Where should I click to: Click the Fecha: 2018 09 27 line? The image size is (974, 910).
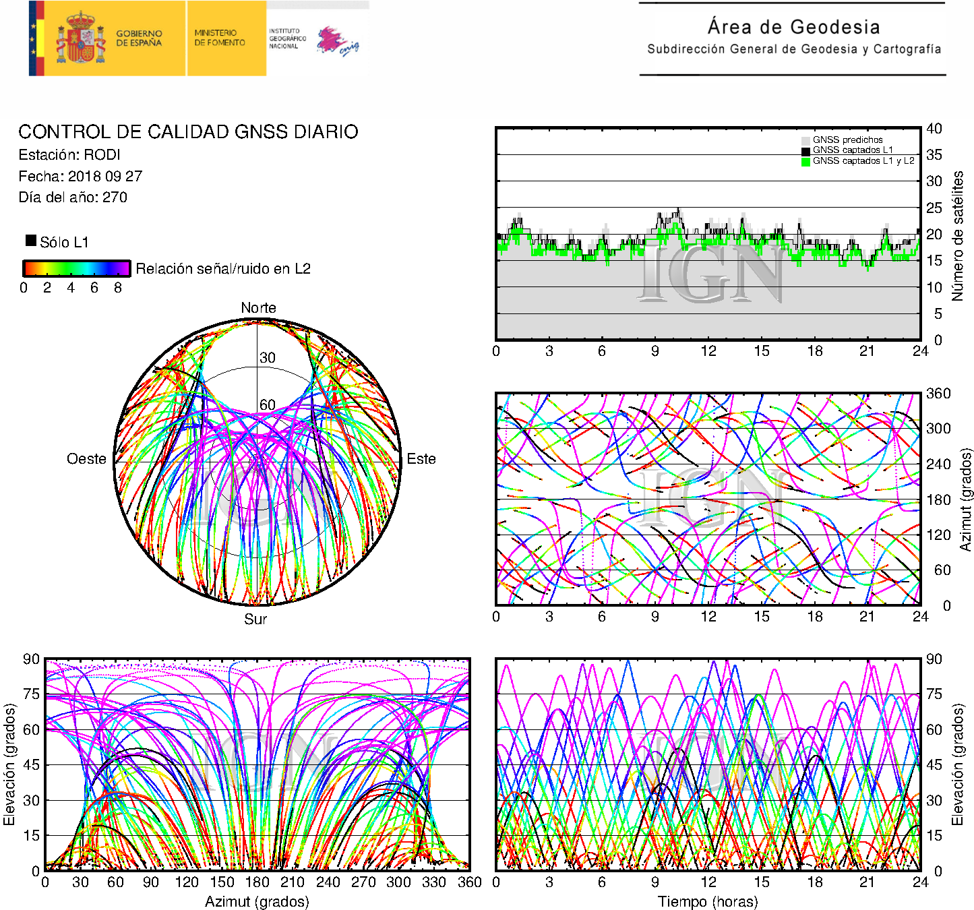point(80,177)
